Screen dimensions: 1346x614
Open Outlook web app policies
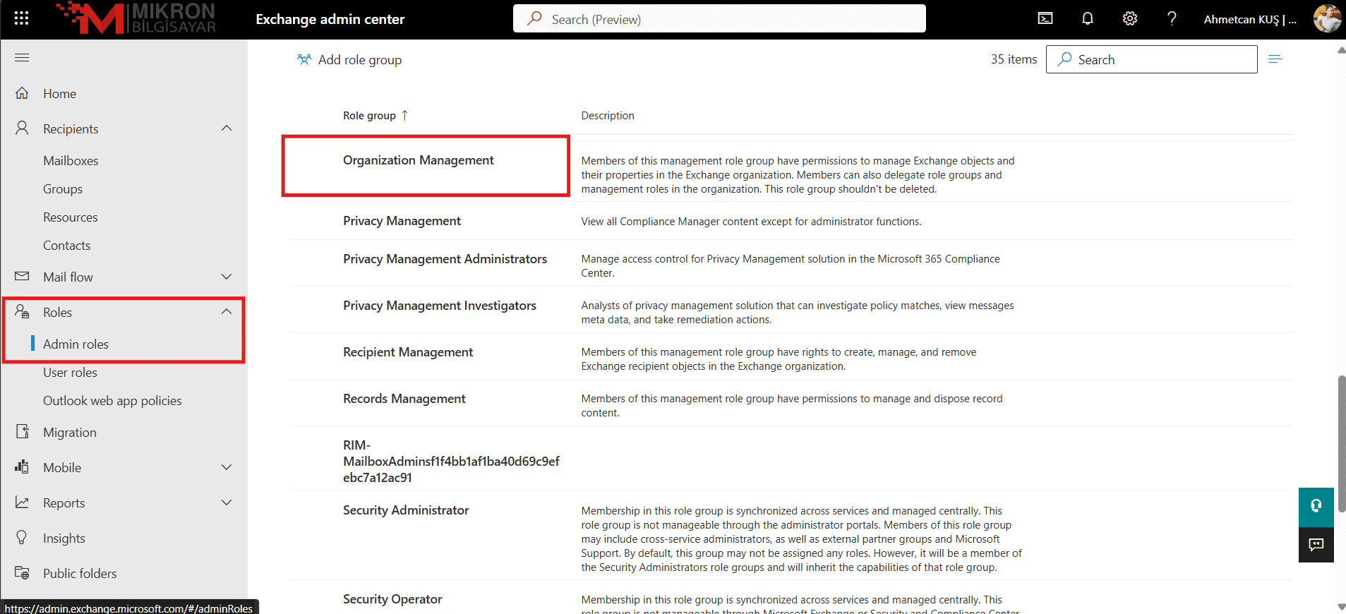(112, 400)
